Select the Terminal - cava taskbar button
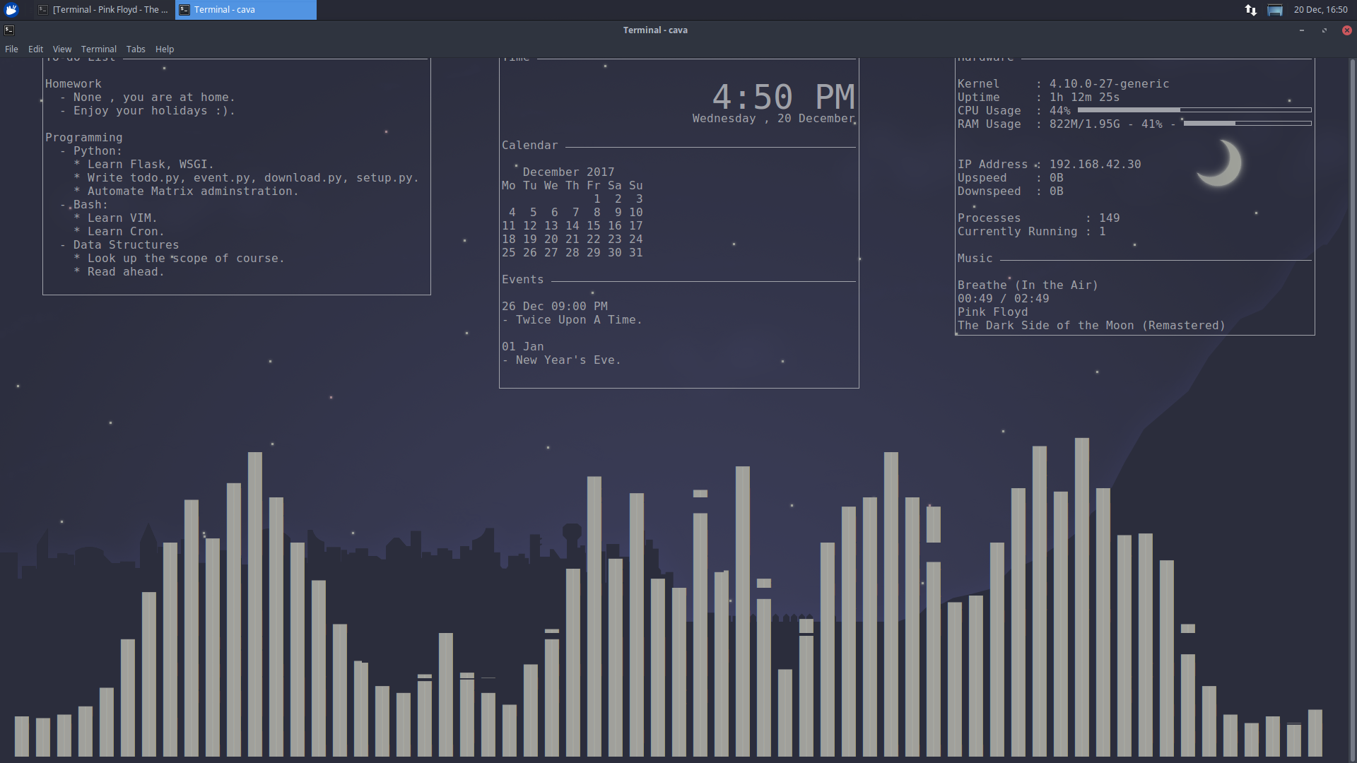The width and height of the screenshot is (1357, 763). [x=246, y=10]
